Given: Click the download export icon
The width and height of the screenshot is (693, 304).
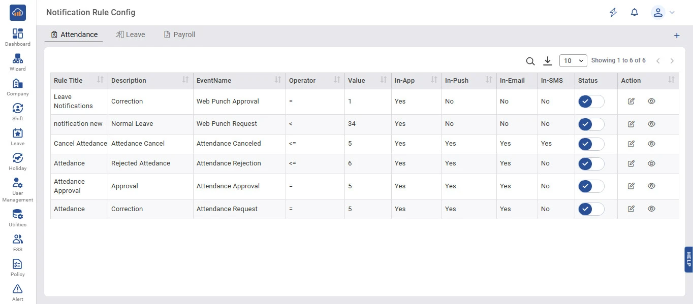Looking at the screenshot, I should click(x=547, y=61).
